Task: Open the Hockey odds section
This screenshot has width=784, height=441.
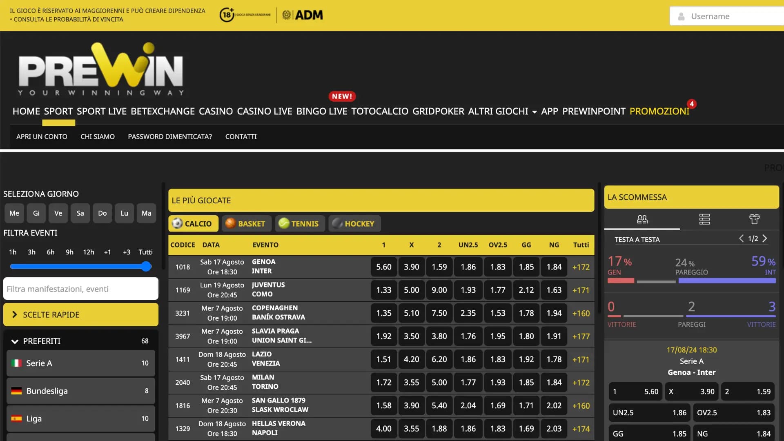Action: point(354,223)
